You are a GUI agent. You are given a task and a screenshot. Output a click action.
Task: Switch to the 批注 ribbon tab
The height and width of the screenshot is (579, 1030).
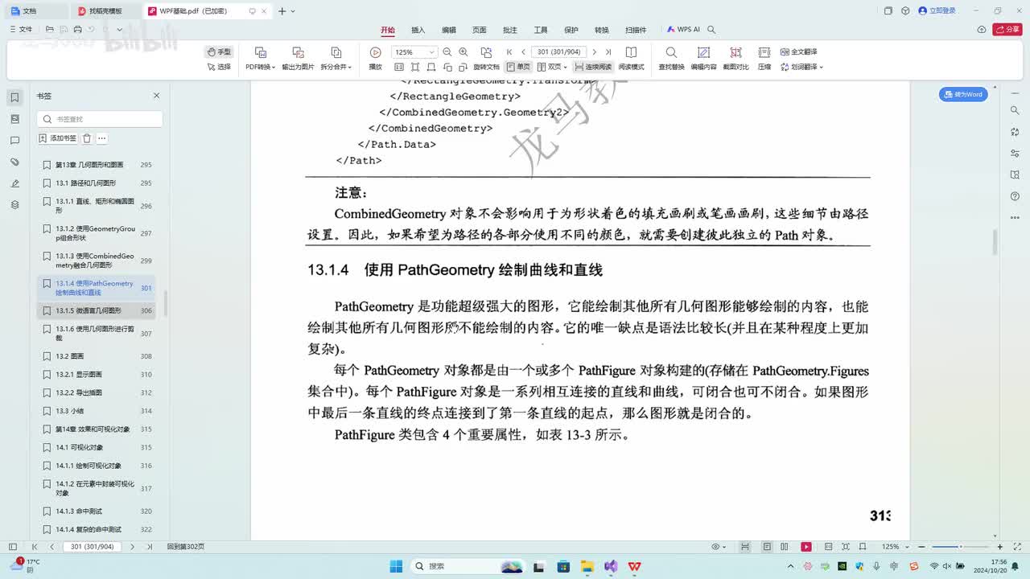510,30
